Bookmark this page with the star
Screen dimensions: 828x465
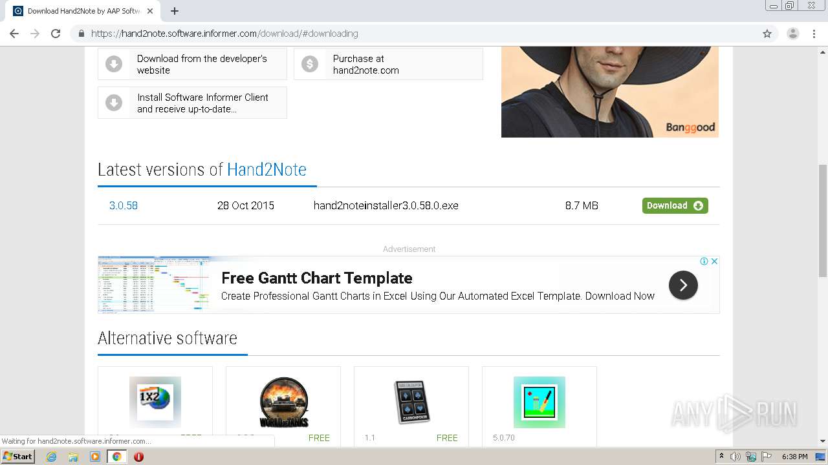(767, 34)
